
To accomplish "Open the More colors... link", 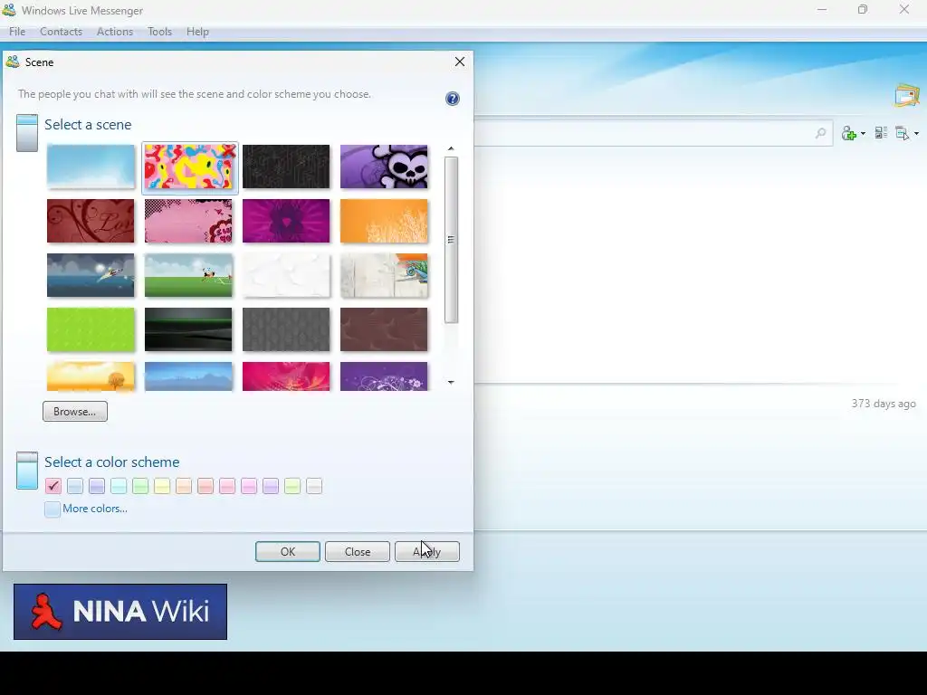I will point(94,509).
